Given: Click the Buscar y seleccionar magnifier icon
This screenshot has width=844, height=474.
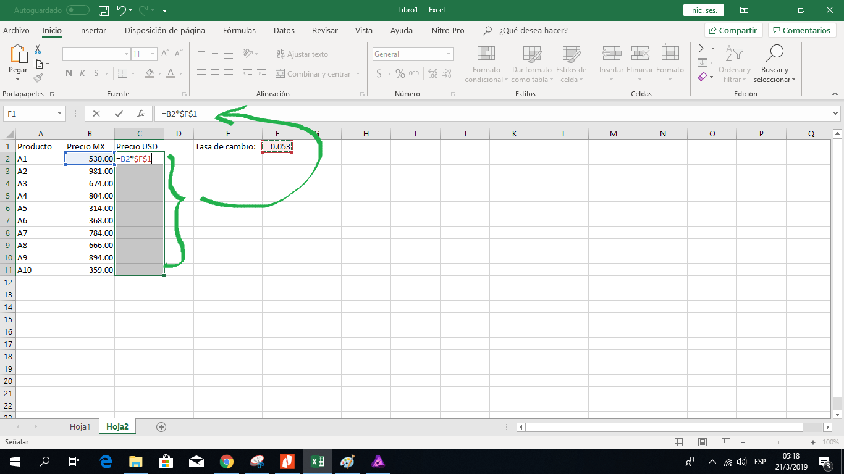Looking at the screenshot, I should pos(774,54).
